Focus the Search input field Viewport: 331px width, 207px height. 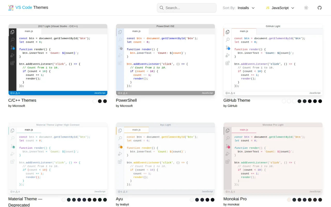pyautogui.click(x=187, y=8)
